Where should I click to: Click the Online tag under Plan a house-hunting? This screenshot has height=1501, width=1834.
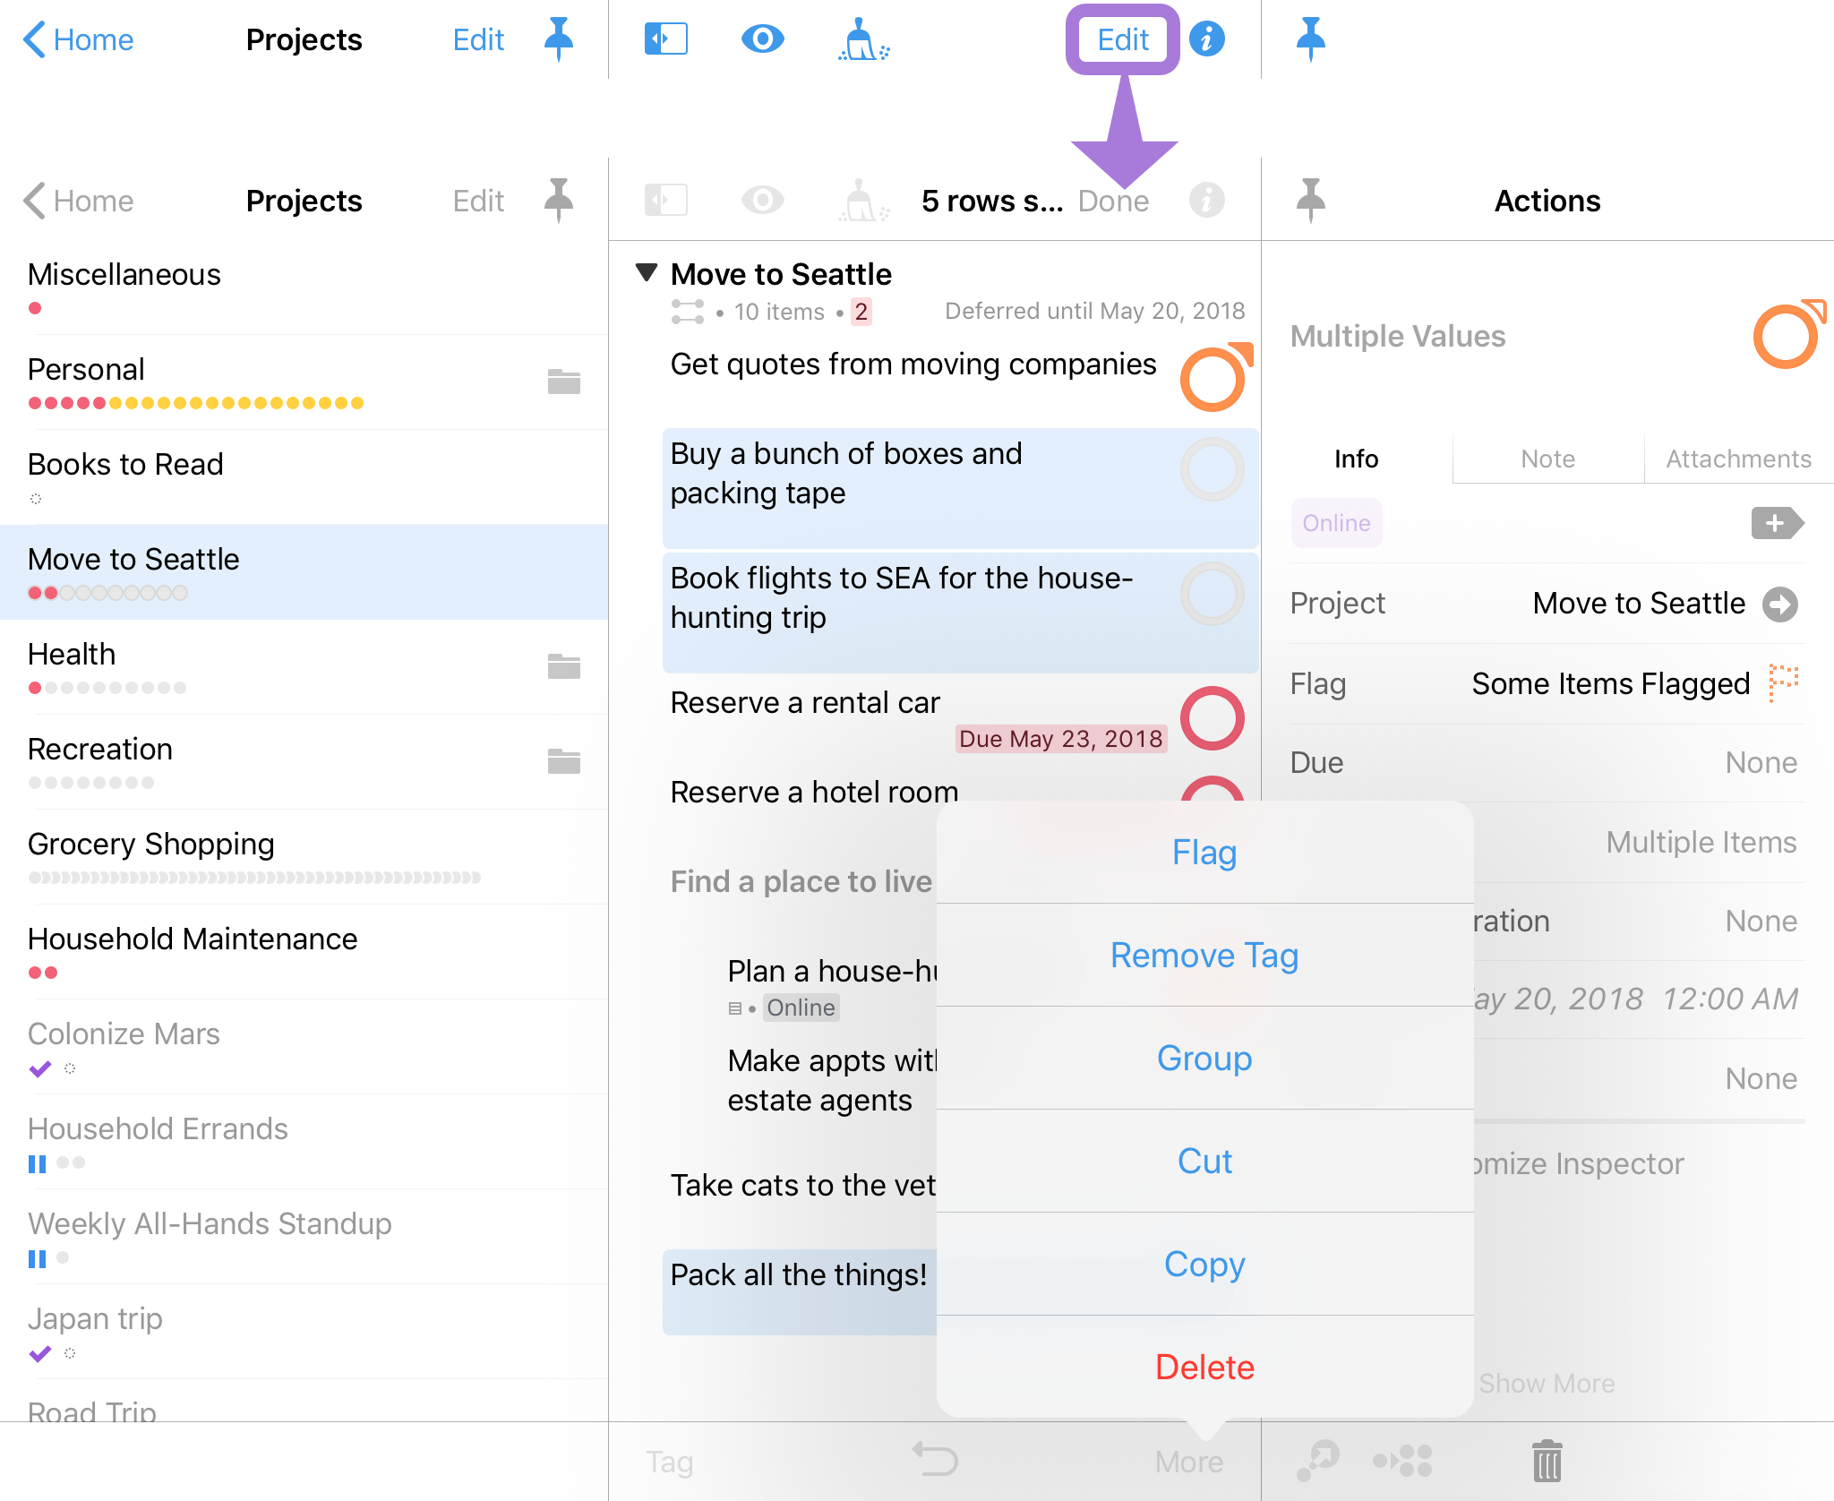(x=801, y=1008)
